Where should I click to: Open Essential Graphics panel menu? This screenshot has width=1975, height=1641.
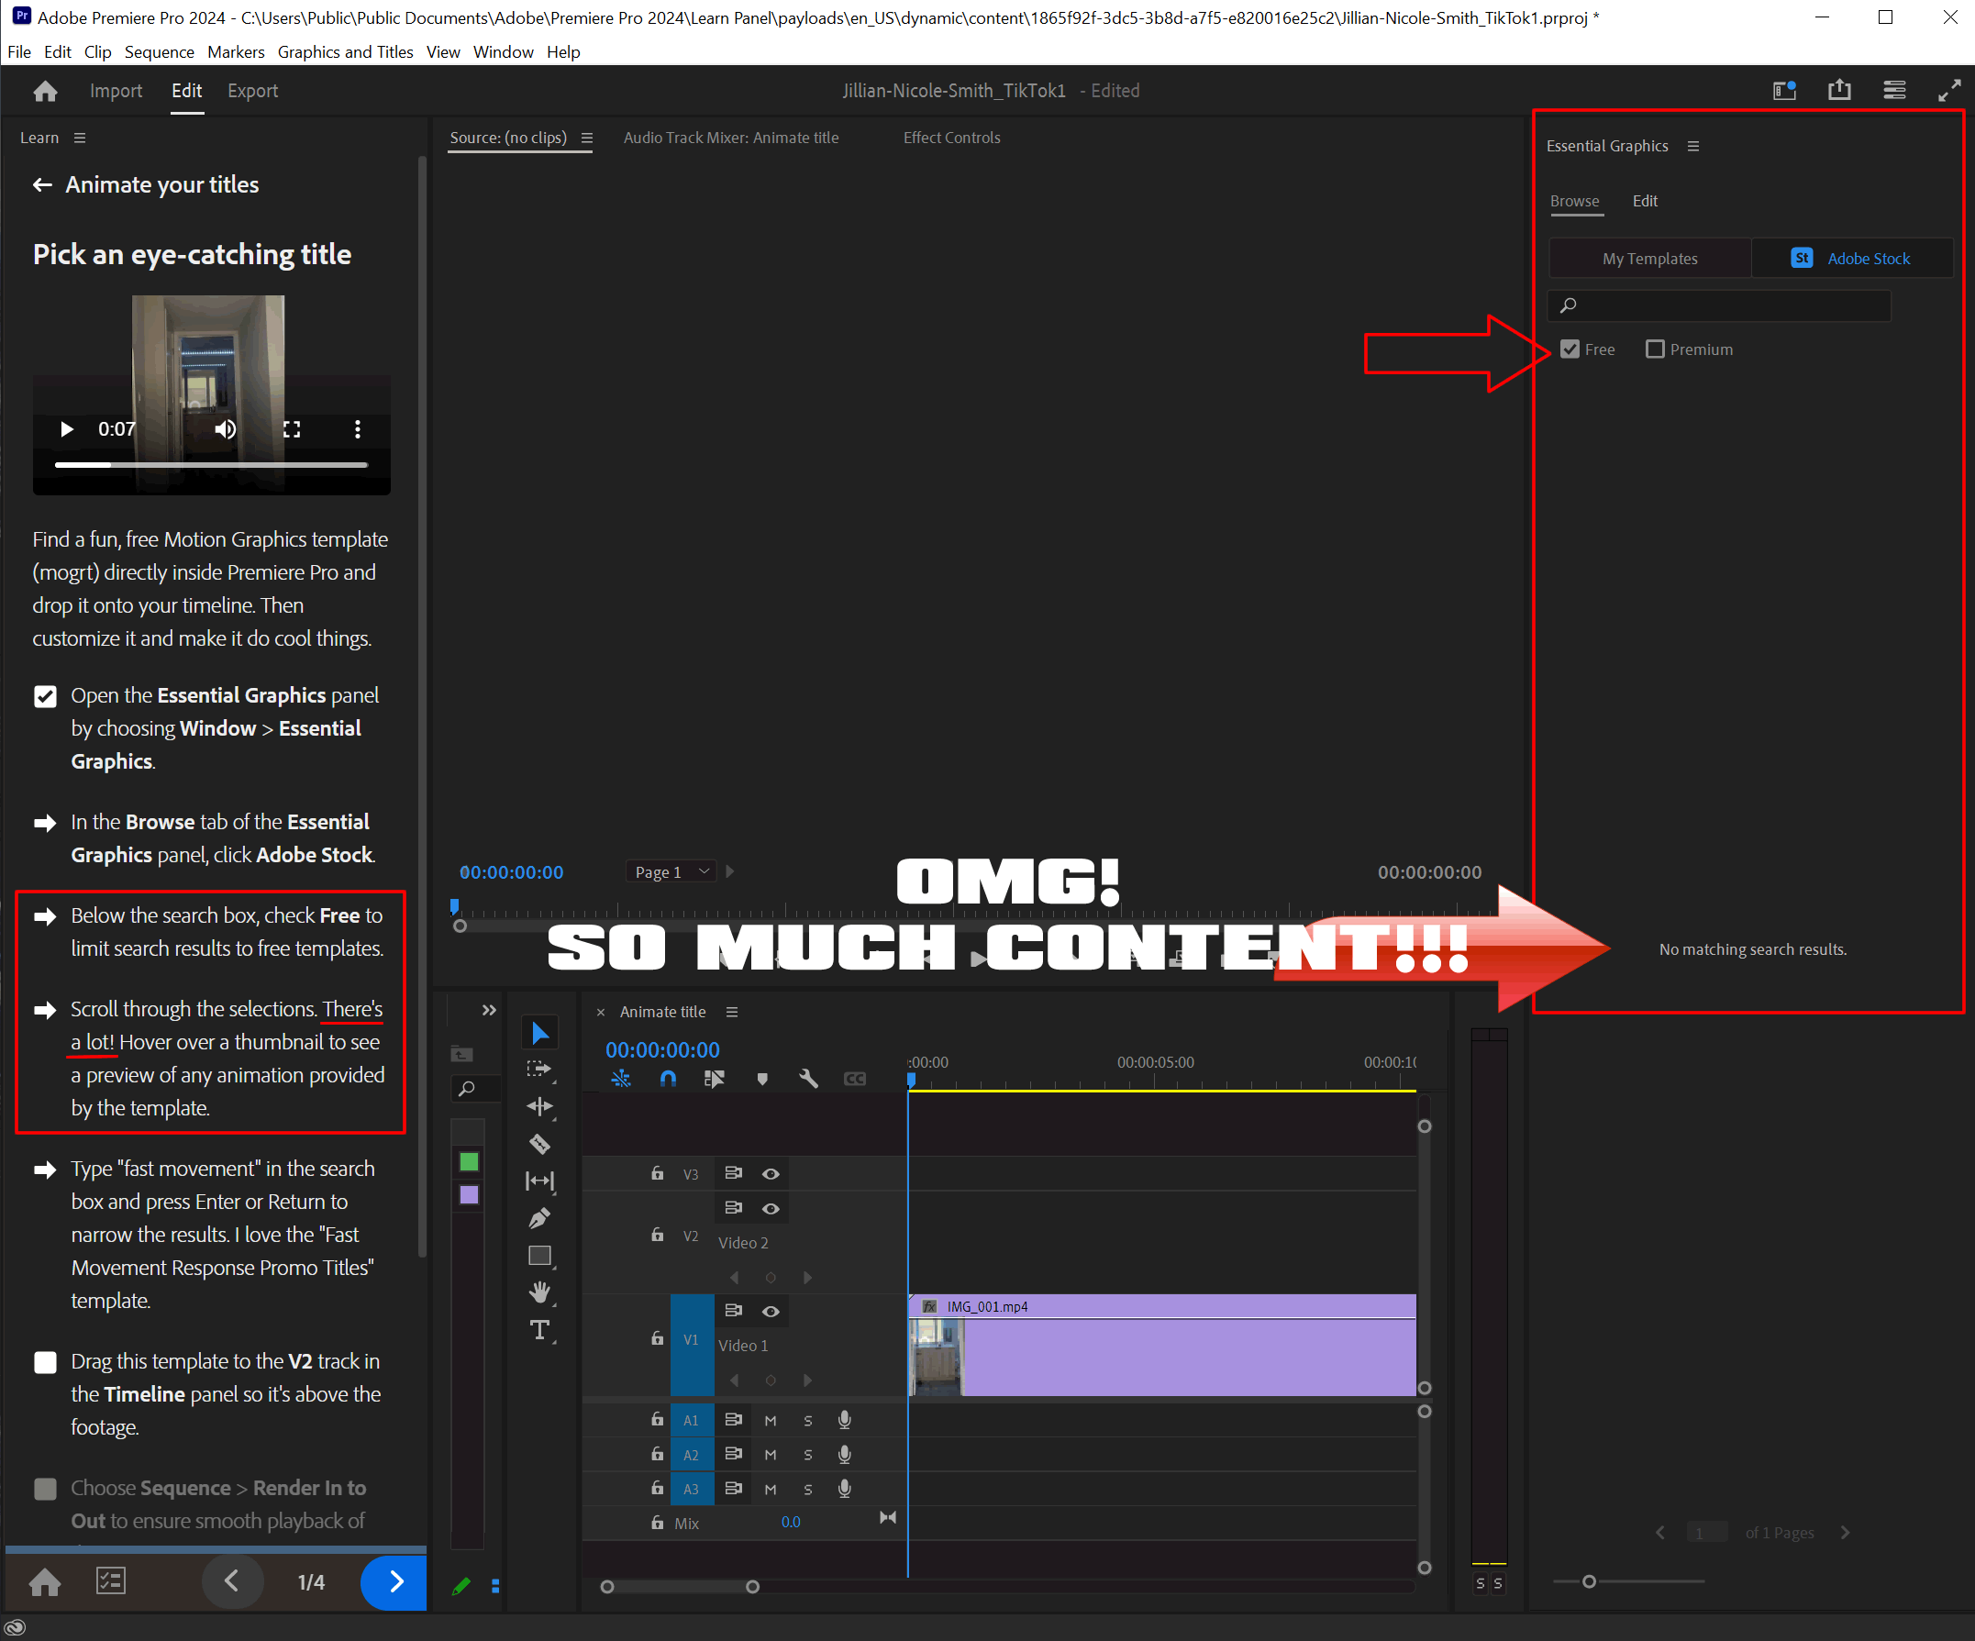(x=1693, y=146)
